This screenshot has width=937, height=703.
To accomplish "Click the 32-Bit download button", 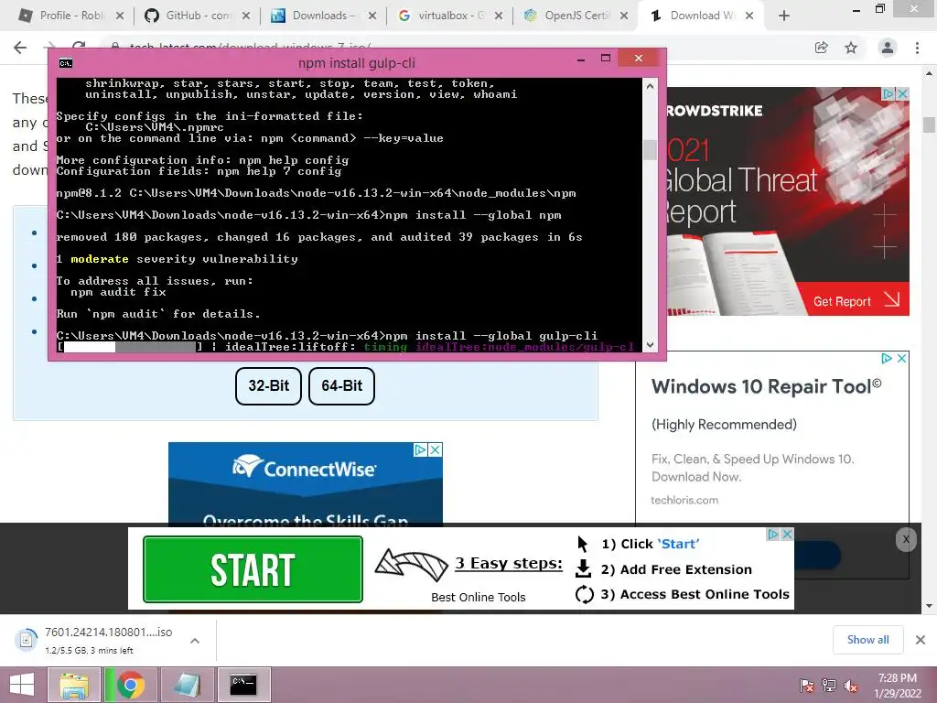I will tap(268, 386).
